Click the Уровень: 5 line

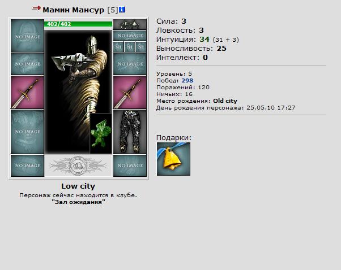(174, 74)
